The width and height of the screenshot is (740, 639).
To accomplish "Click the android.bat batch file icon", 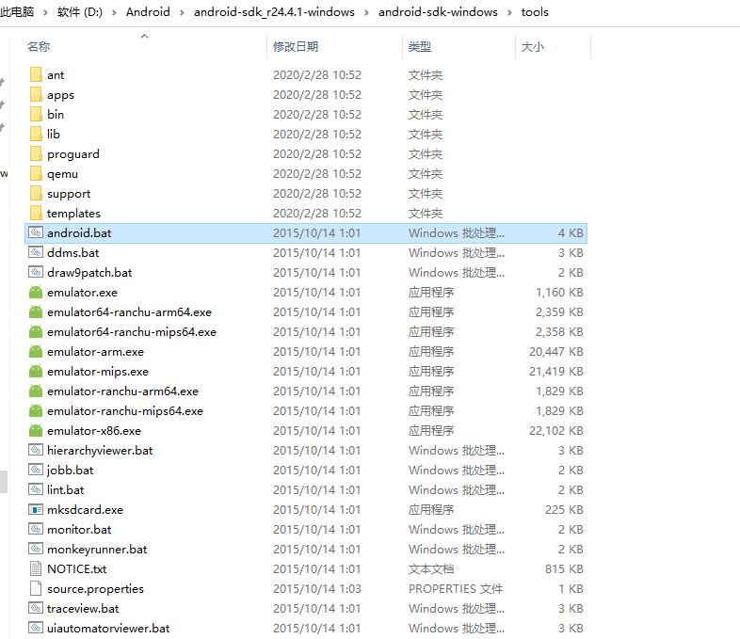I will [x=36, y=232].
